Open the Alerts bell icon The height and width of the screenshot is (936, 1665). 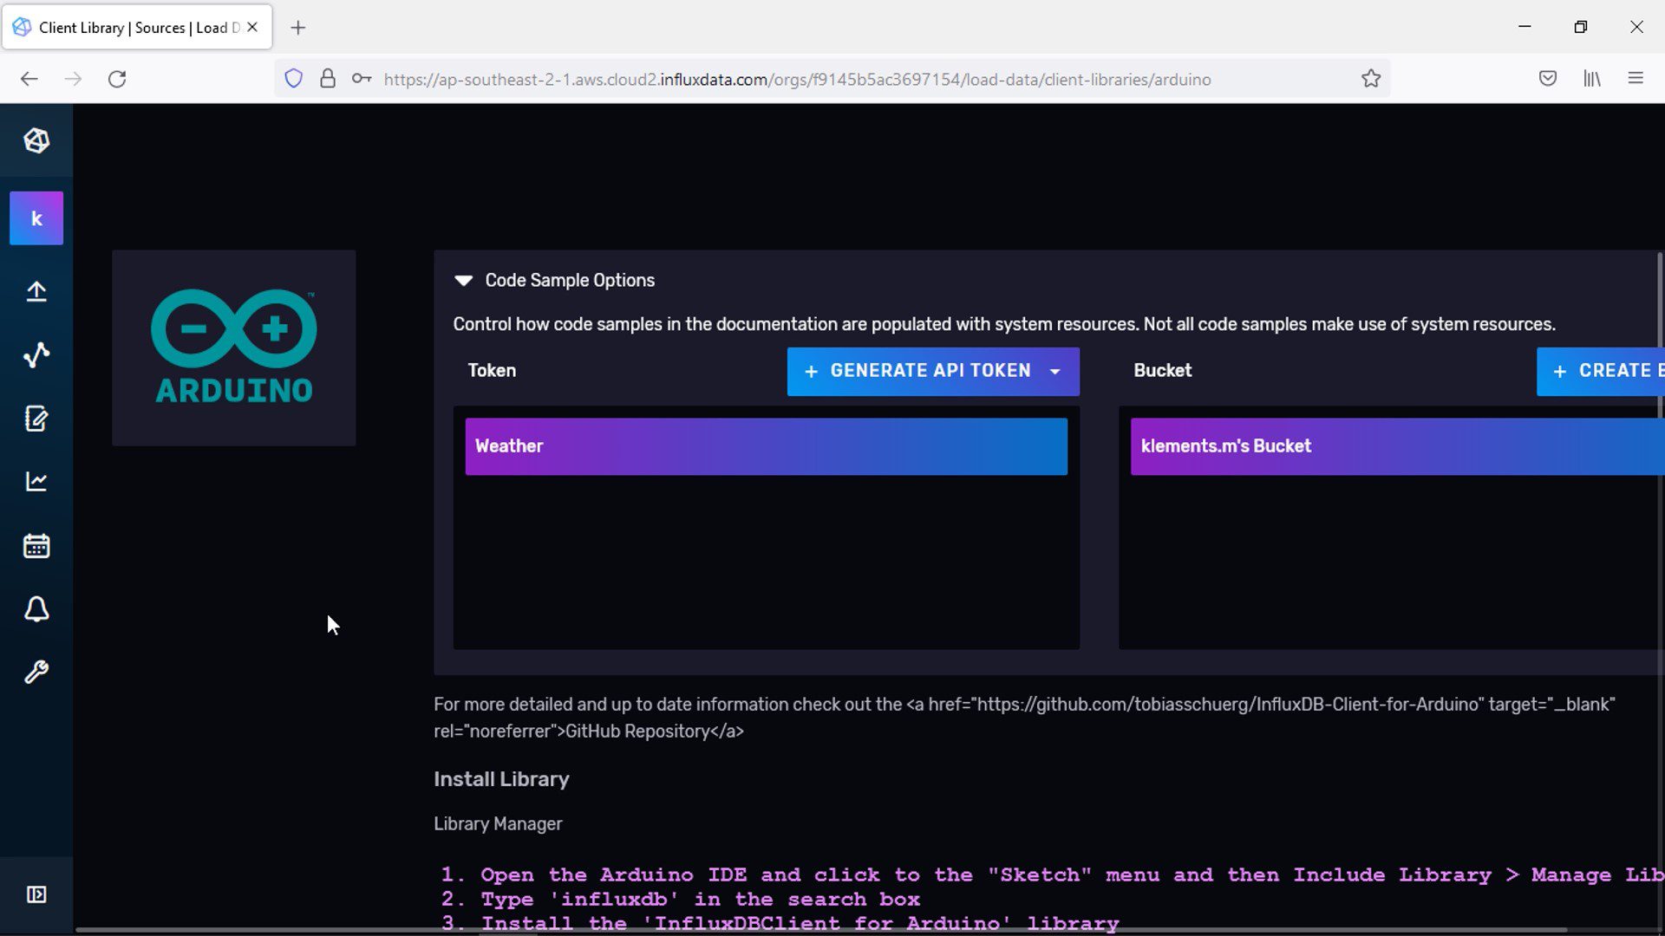point(36,609)
